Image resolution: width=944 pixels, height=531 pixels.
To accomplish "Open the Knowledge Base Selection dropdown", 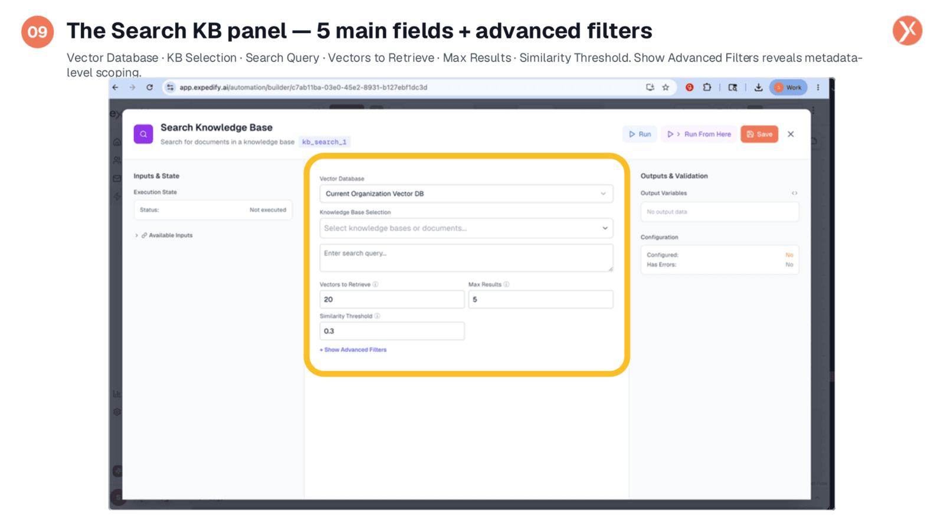I will point(466,228).
